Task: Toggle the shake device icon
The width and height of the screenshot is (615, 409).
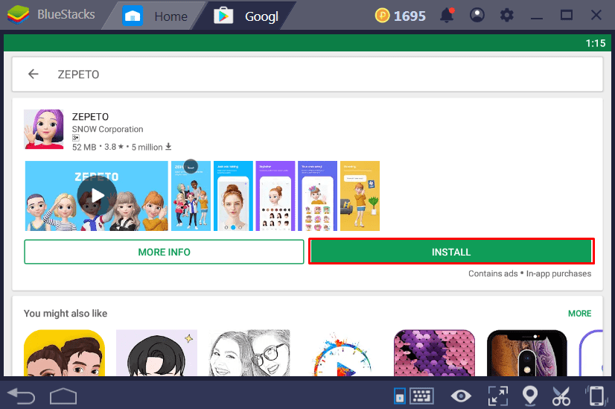Action: pyautogui.click(x=595, y=395)
